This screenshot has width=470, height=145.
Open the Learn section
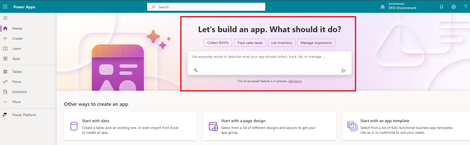(16, 49)
